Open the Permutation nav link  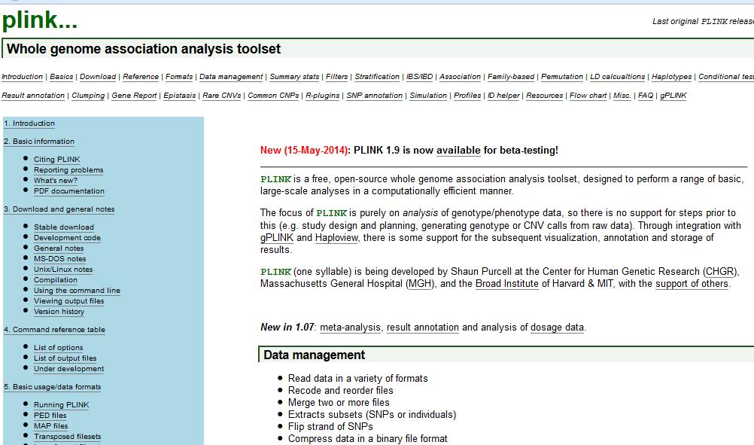(x=561, y=77)
